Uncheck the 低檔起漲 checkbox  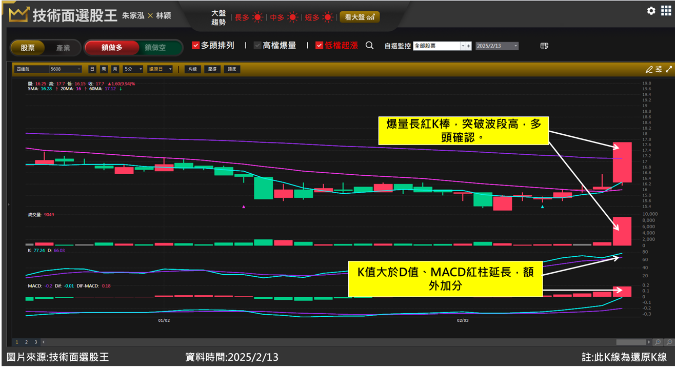coord(319,45)
